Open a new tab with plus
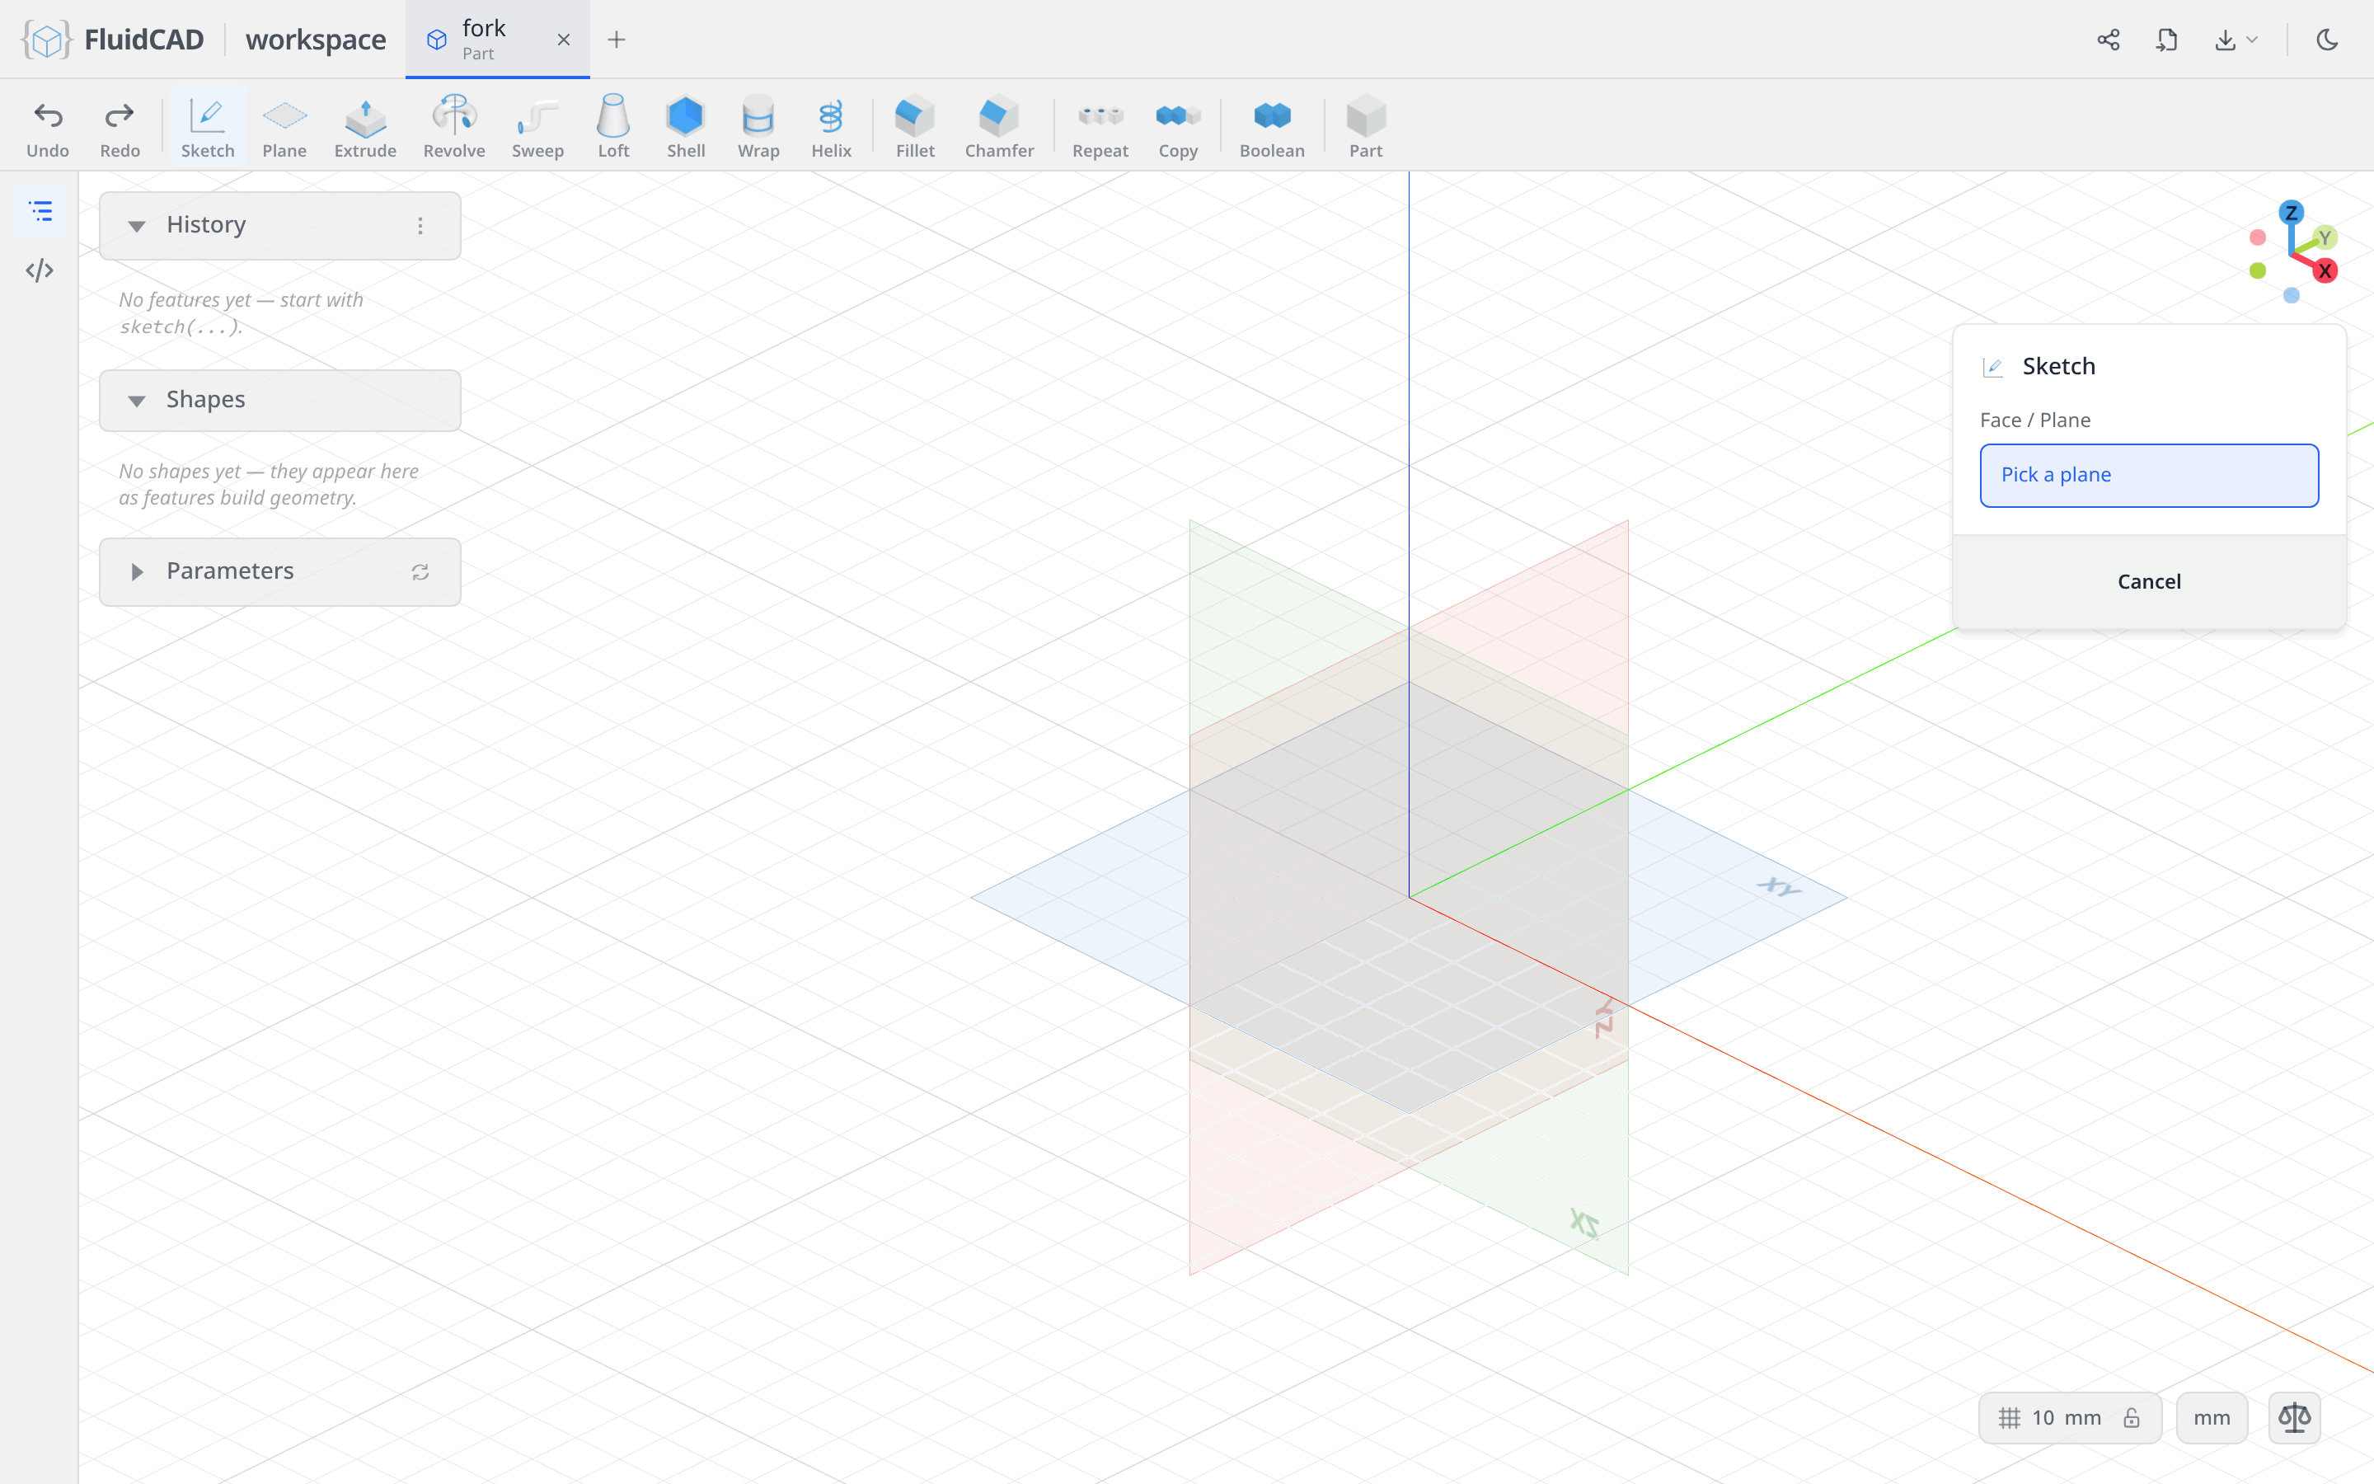 [x=616, y=40]
